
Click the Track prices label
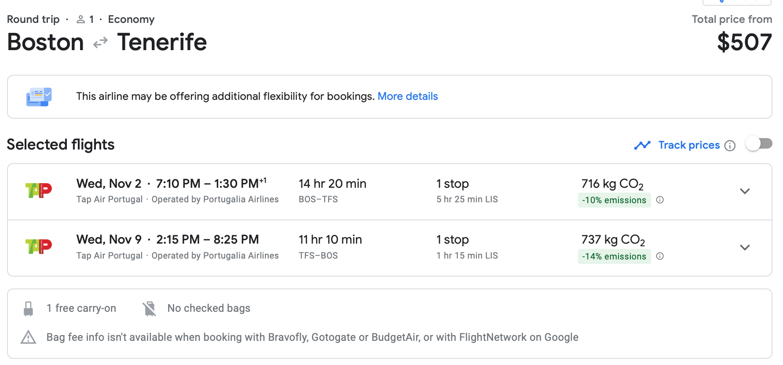pyautogui.click(x=689, y=145)
